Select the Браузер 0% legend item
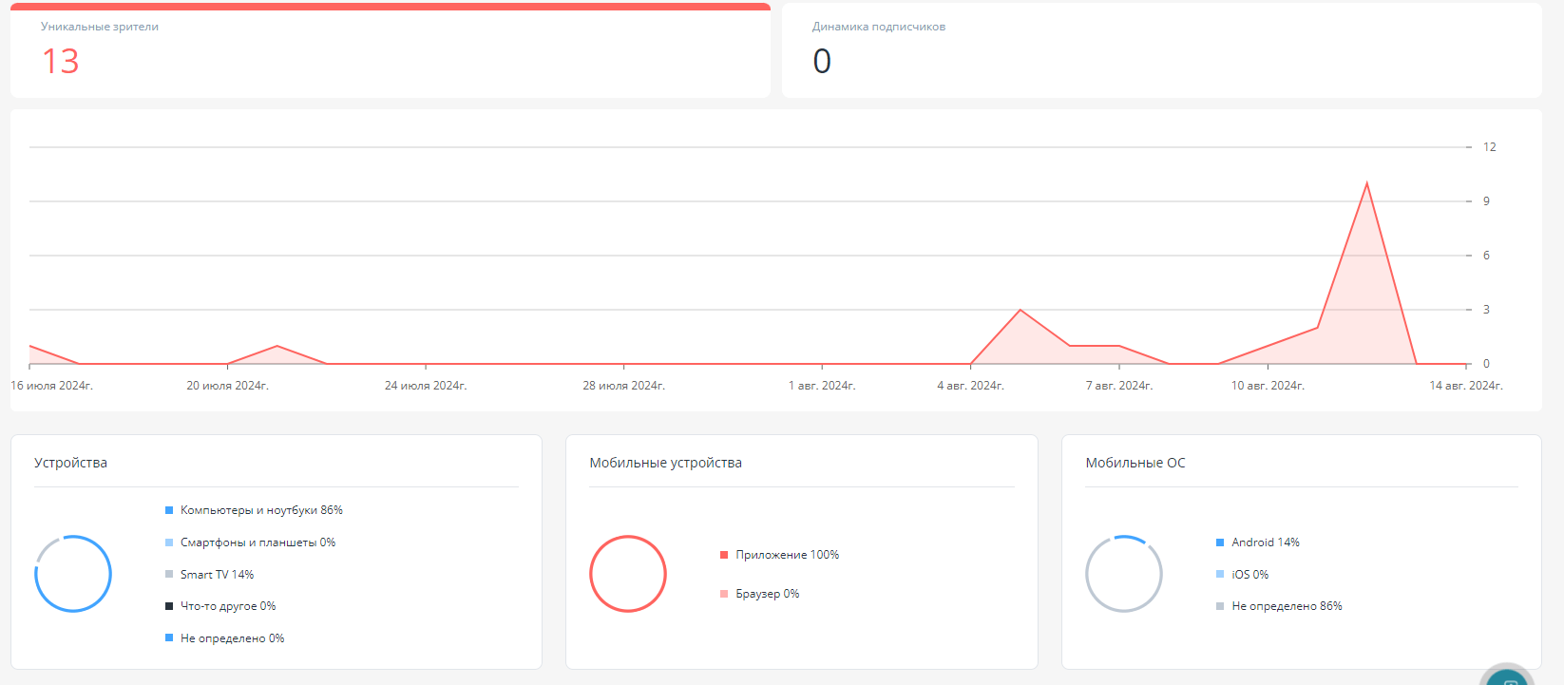 click(759, 594)
